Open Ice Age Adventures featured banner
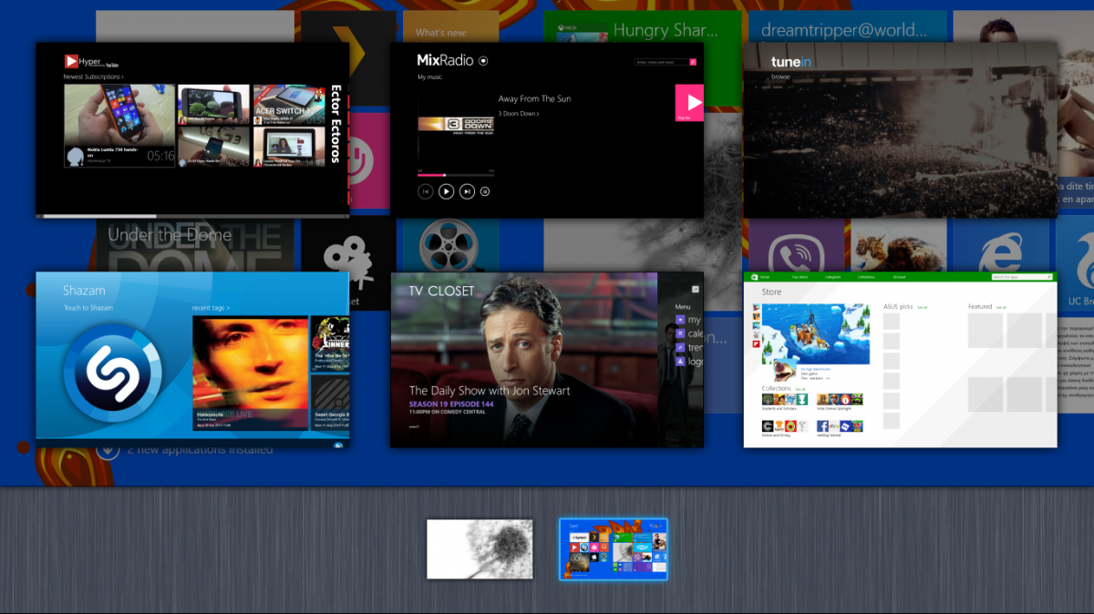1094x614 pixels. (x=815, y=334)
